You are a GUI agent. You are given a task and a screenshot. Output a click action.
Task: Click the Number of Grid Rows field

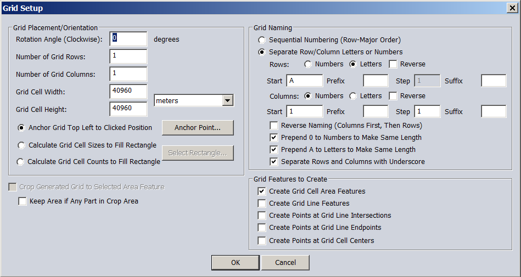tap(128, 56)
